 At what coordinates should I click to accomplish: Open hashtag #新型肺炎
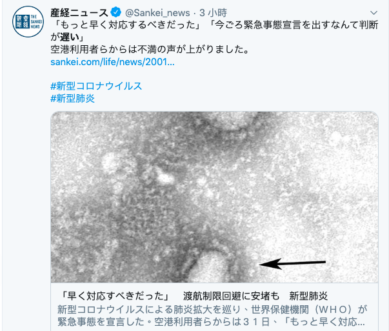(x=72, y=99)
